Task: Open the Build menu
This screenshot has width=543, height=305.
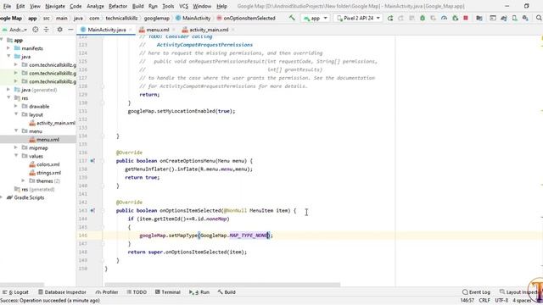Action: (137, 6)
